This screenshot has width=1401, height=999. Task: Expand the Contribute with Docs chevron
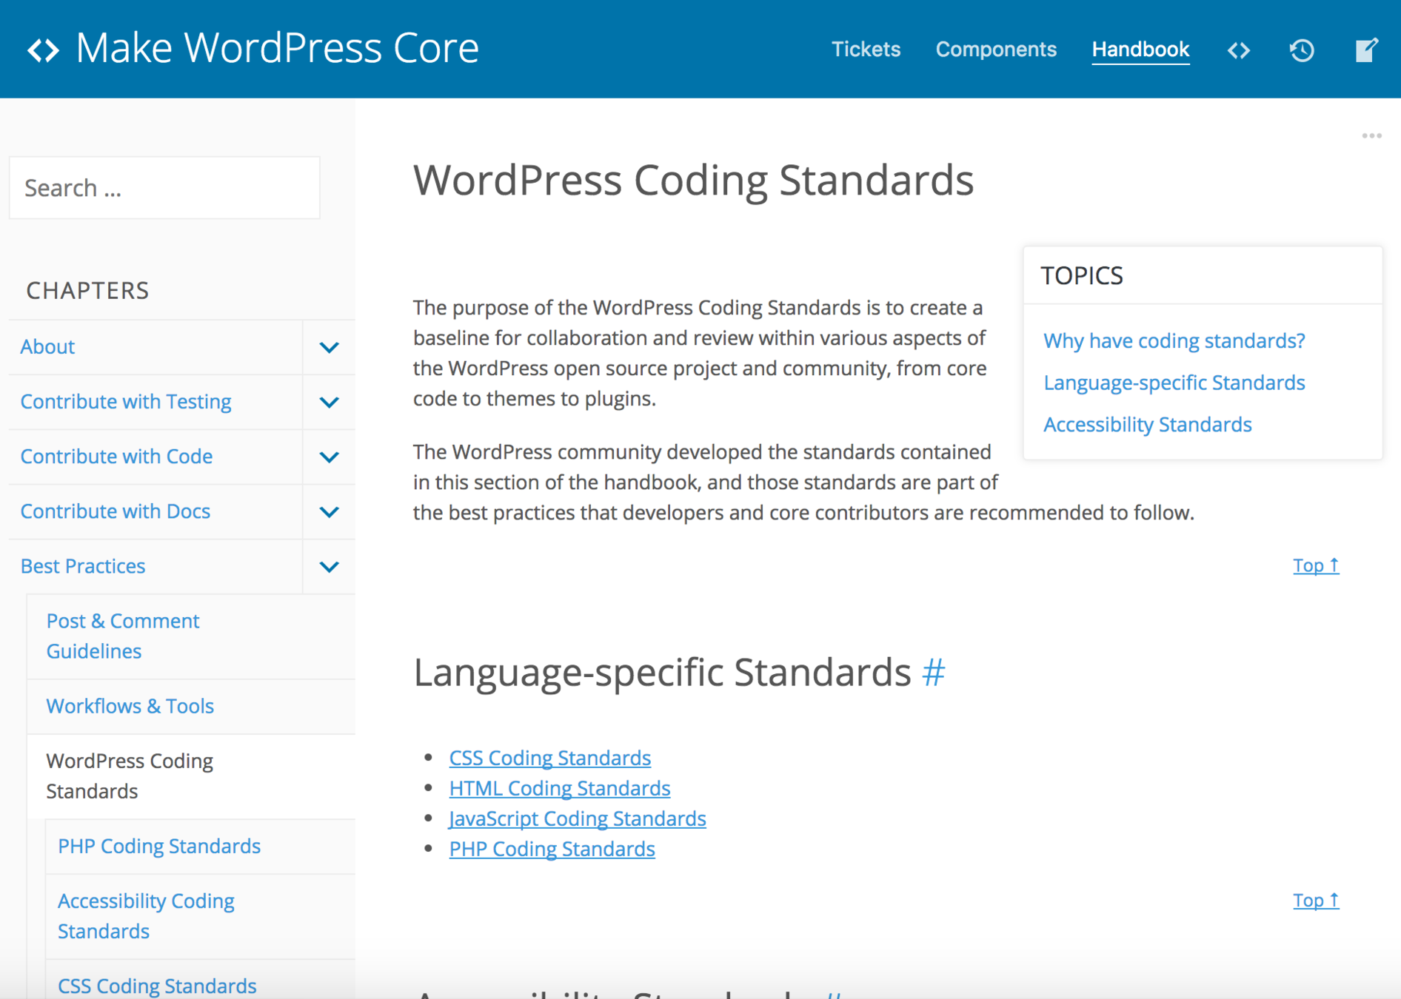point(329,511)
